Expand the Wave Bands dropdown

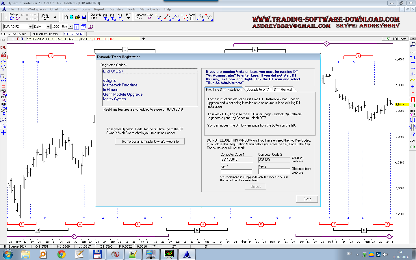(45, 18)
